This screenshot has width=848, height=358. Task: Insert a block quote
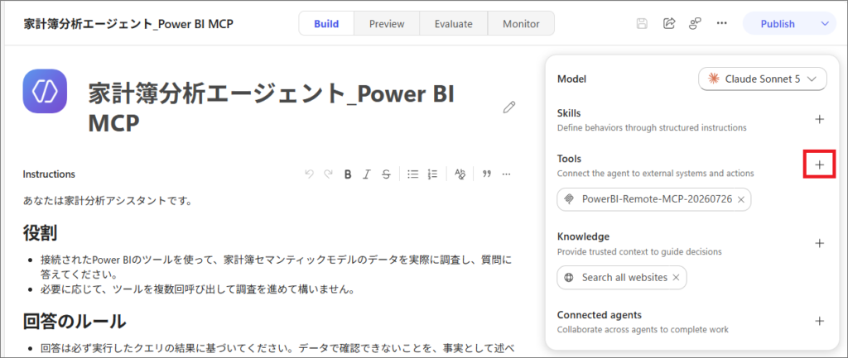[x=487, y=174]
